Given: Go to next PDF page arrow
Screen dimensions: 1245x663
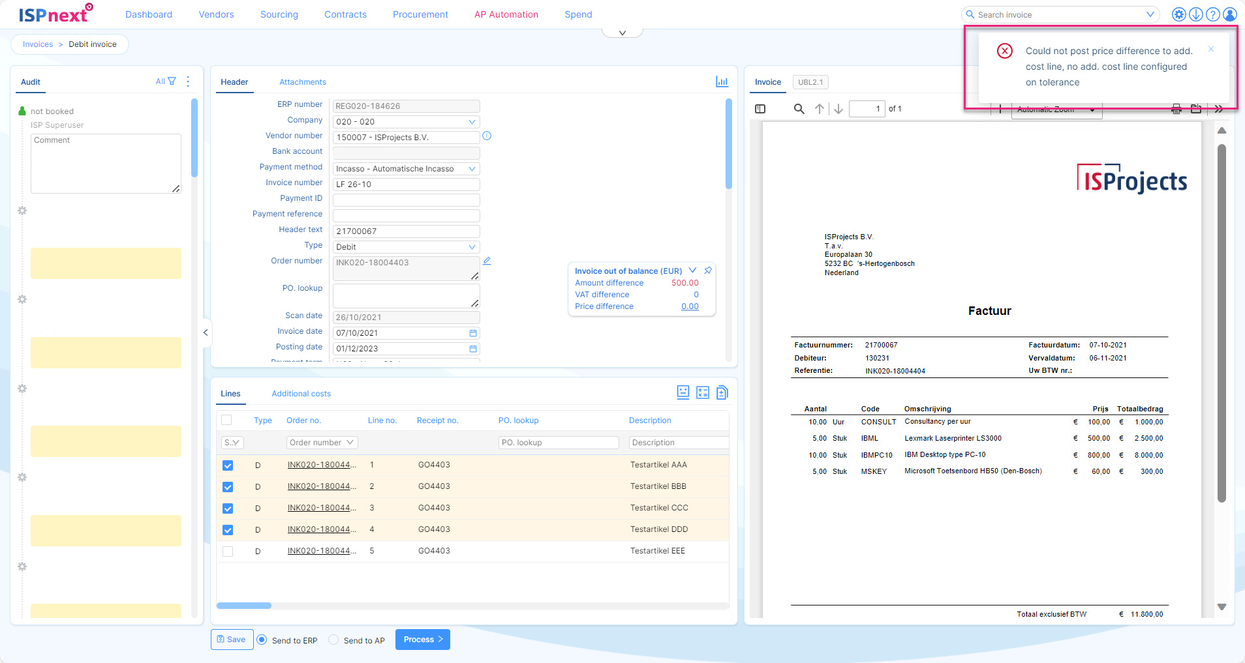Looking at the screenshot, I should (838, 109).
